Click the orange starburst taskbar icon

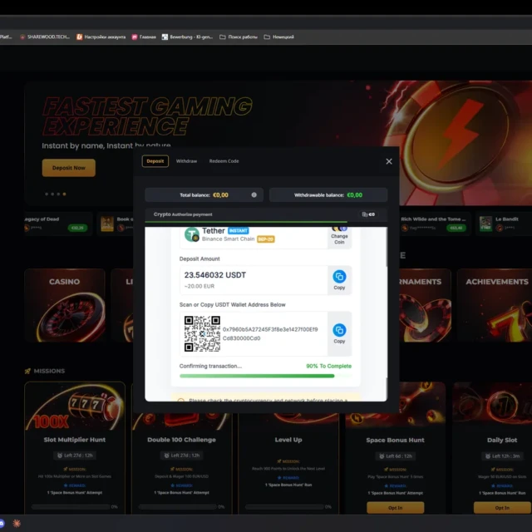17,523
